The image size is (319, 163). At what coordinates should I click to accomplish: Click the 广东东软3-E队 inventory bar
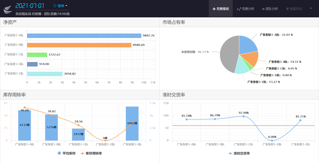pyautogui.click(x=132, y=124)
